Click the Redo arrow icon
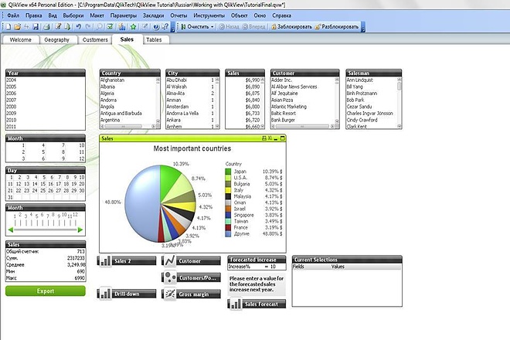Image resolution: width=510 pixels, height=340 pixels. tap(88, 27)
